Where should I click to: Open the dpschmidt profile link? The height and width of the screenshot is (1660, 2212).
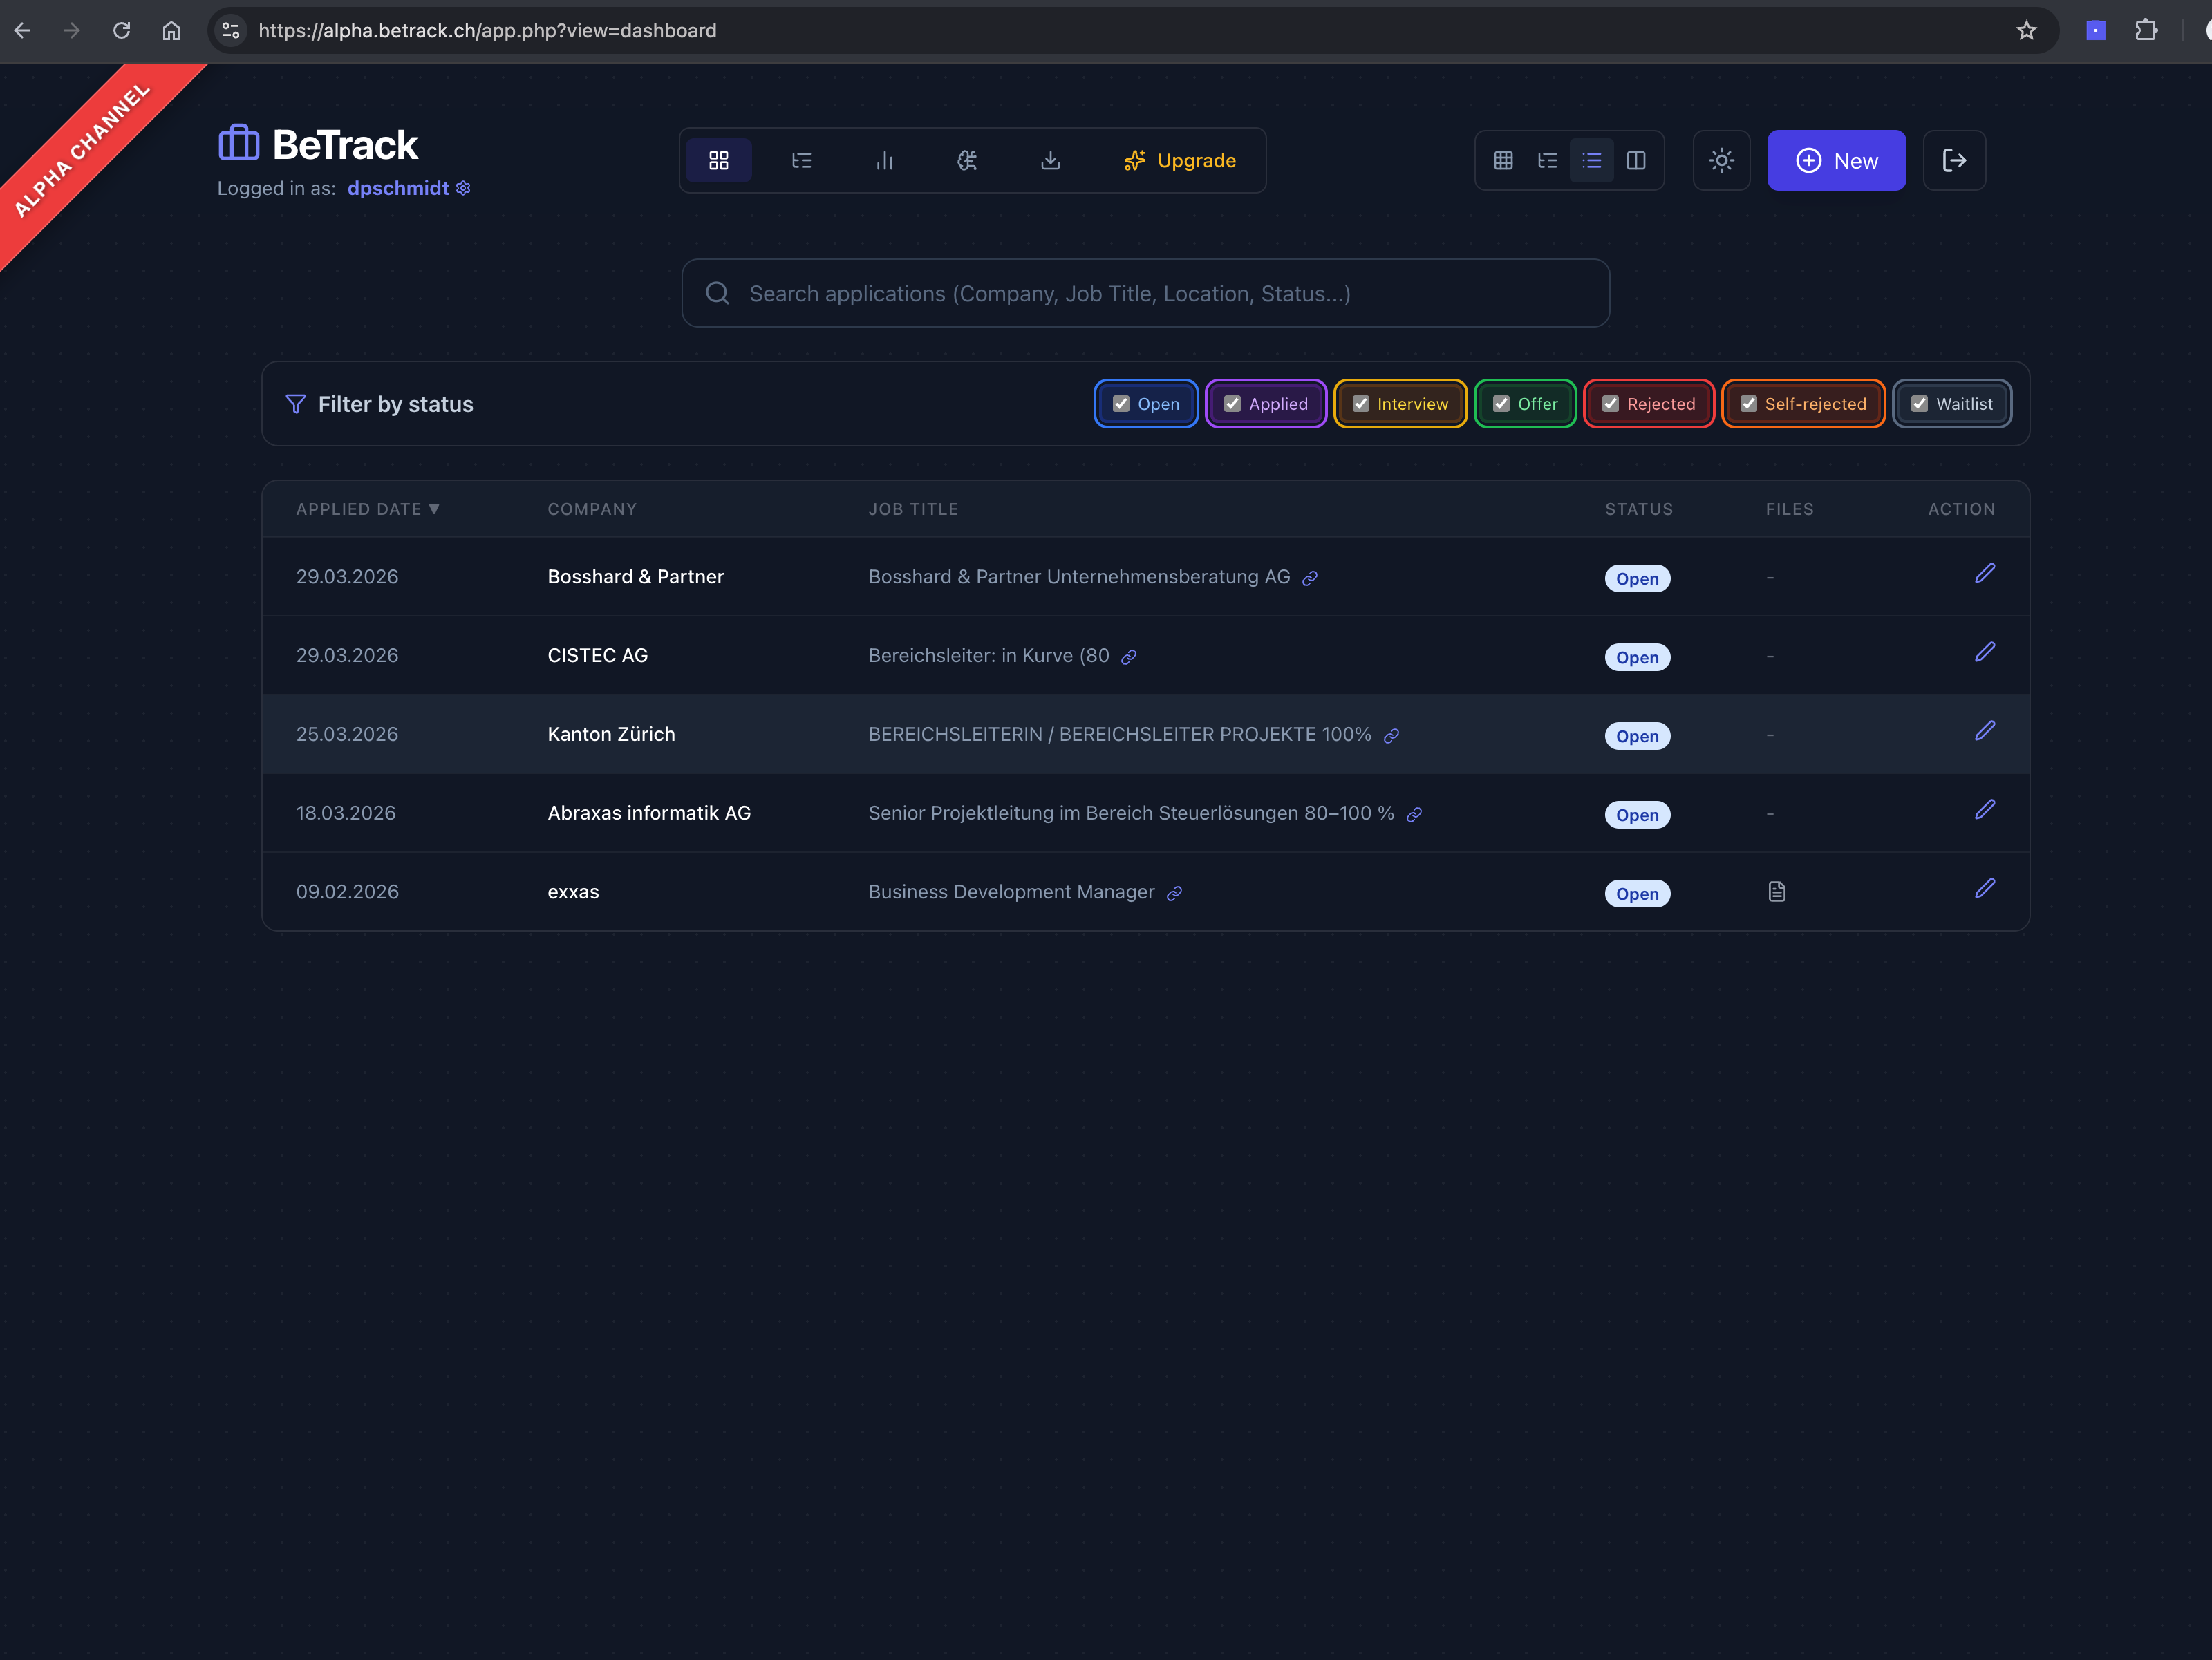pos(397,188)
